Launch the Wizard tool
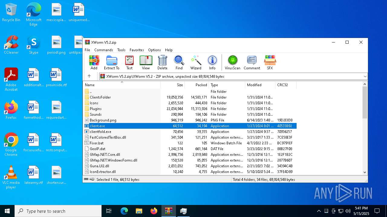The height and width of the screenshot is (217, 387). pos(196,63)
